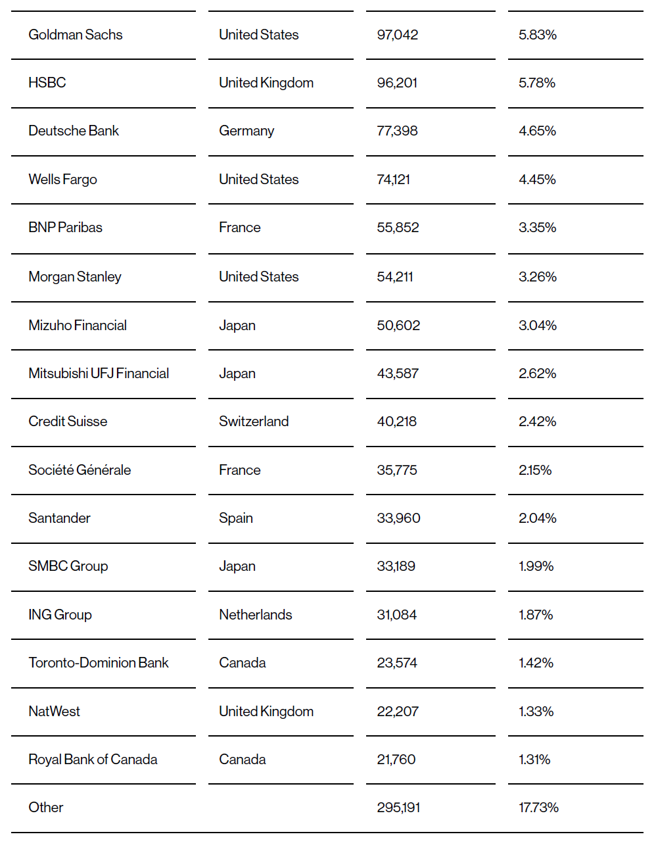This screenshot has width=656, height=849.
Task: Select the SMBC Group value 33,189
Action: (x=396, y=566)
